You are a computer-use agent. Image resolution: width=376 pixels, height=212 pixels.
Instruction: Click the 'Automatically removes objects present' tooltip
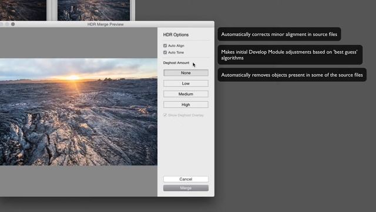pos(292,75)
